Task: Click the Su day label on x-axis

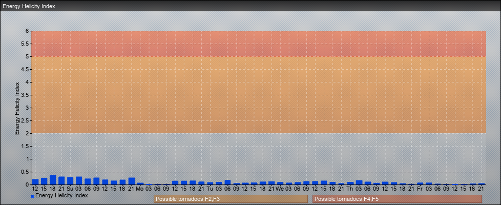Action: click(70, 189)
